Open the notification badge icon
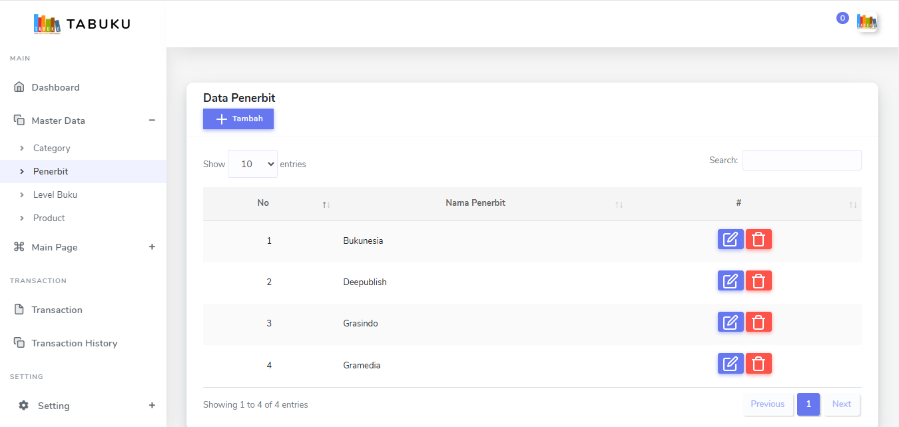The width and height of the screenshot is (899, 427). (x=842, y=19)
